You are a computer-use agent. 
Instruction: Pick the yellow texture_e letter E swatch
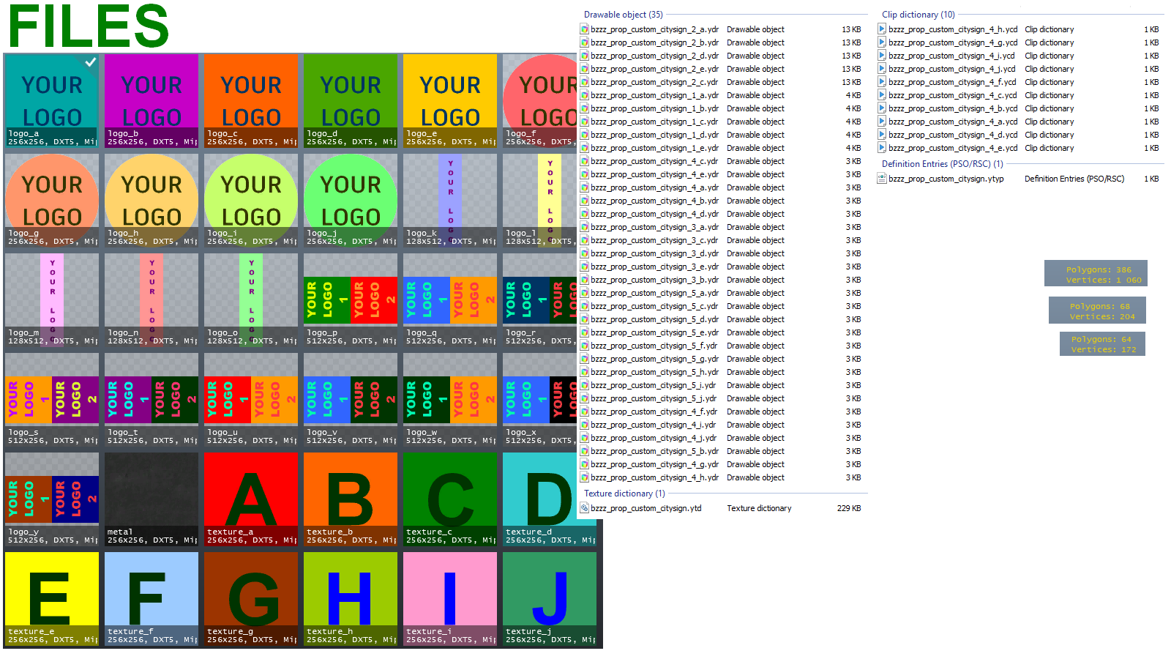(x=52, y=599)
